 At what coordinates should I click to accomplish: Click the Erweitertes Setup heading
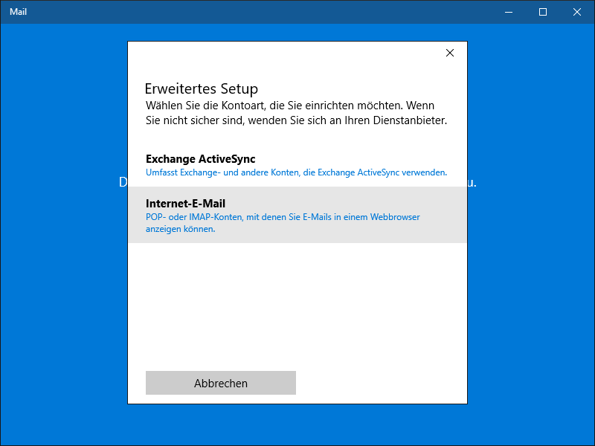(201, 88)
